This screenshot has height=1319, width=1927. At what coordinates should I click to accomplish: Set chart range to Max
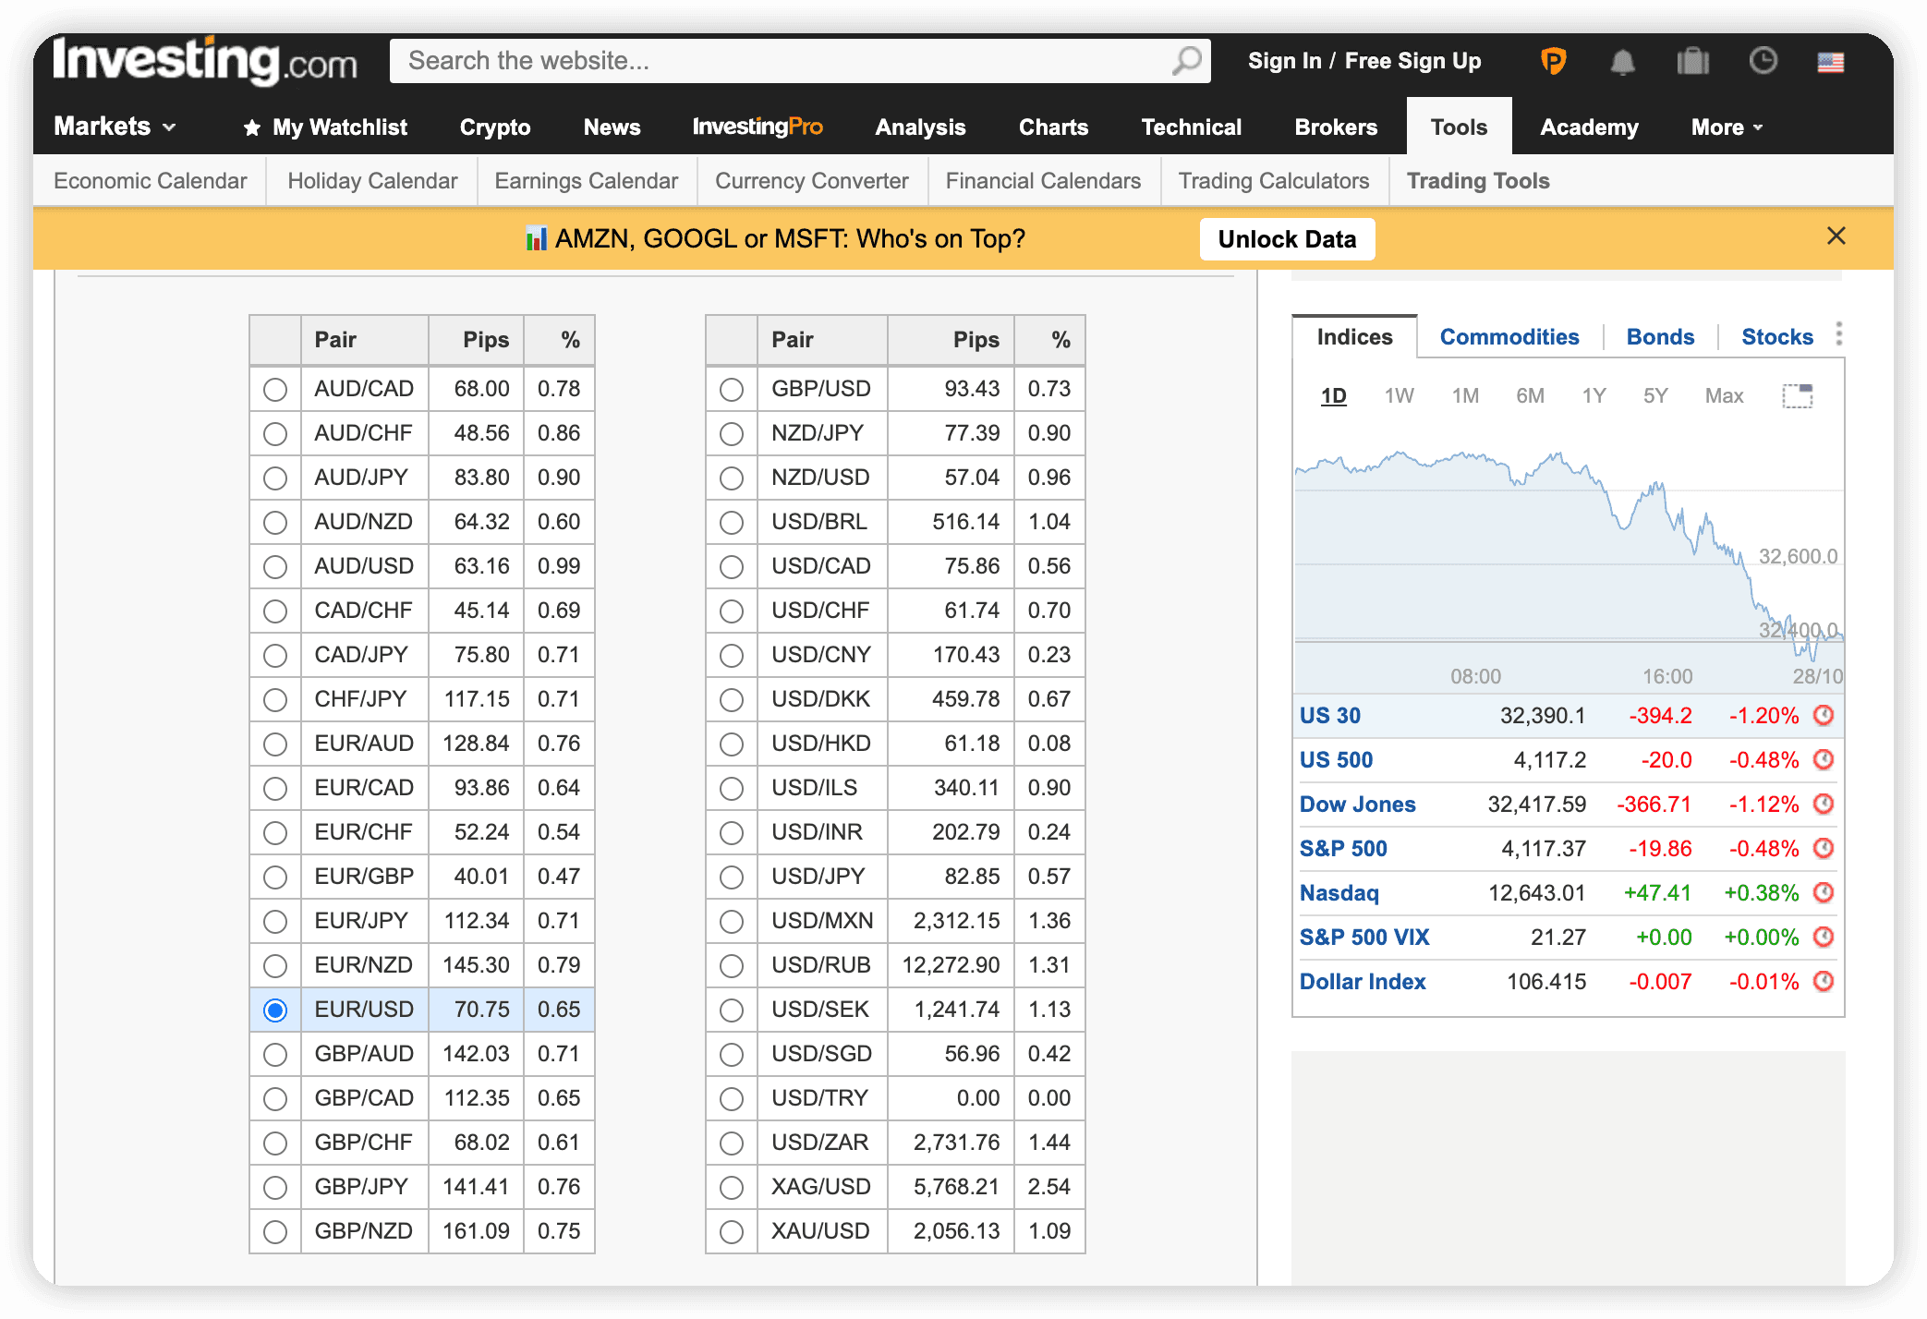coord(1724,396)
